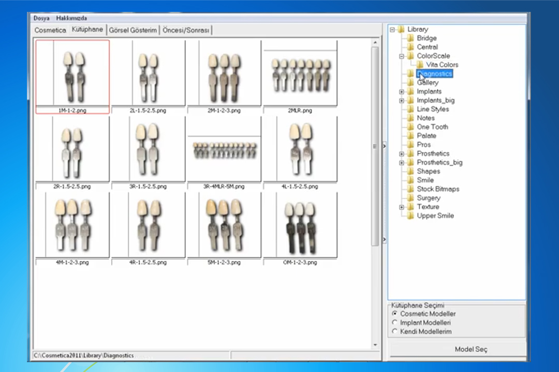
Task: Select the Texture tree item label
Action: (428, 207)
